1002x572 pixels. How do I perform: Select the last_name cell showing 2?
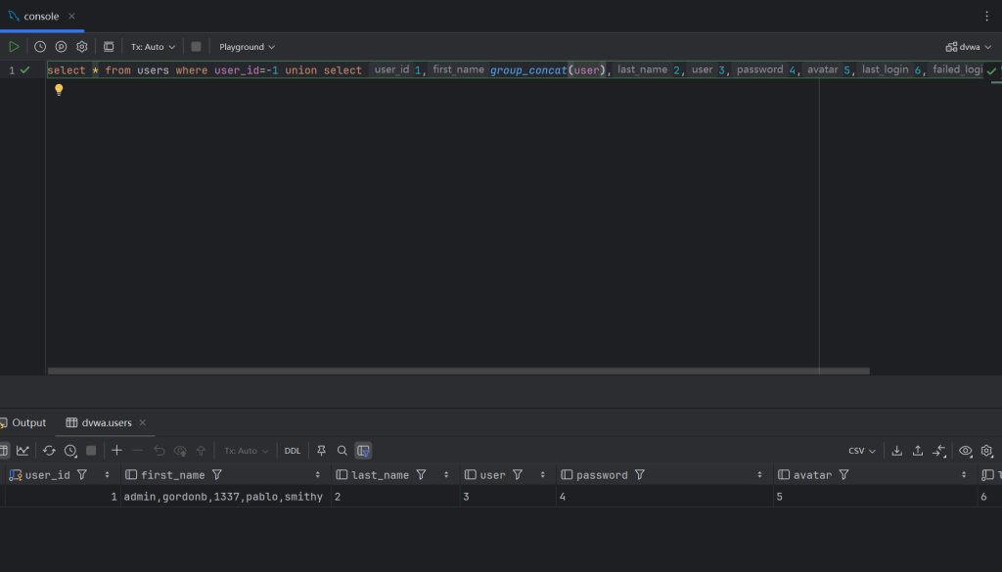point(395,497)
